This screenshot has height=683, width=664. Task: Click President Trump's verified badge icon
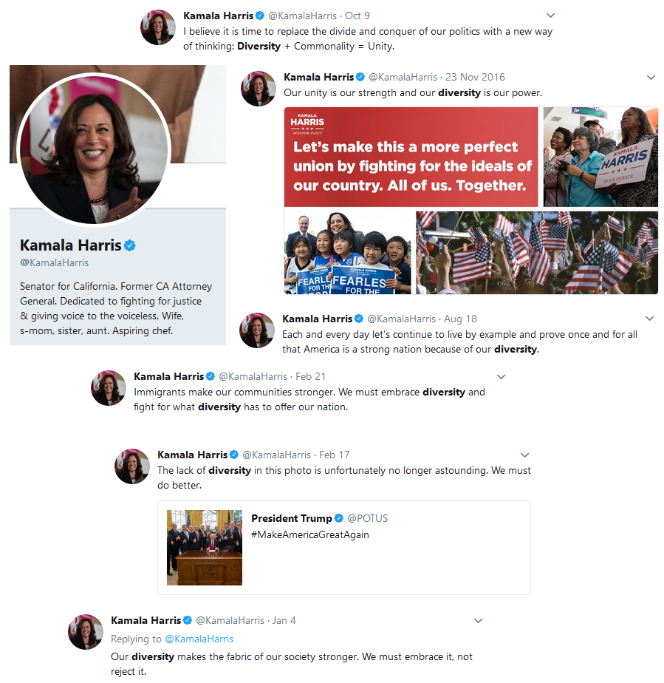pos(338,518)
